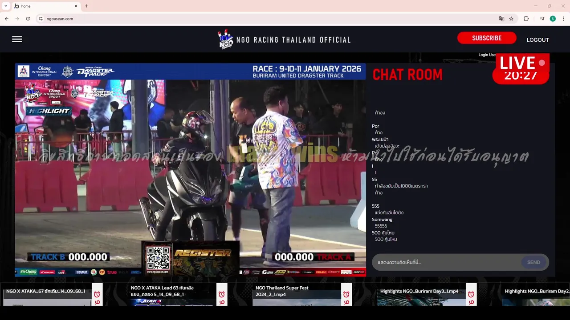Expand the tab search dropdown arrow
The height and width of the screenshot is (320, 570).
[x=6, y=6]
